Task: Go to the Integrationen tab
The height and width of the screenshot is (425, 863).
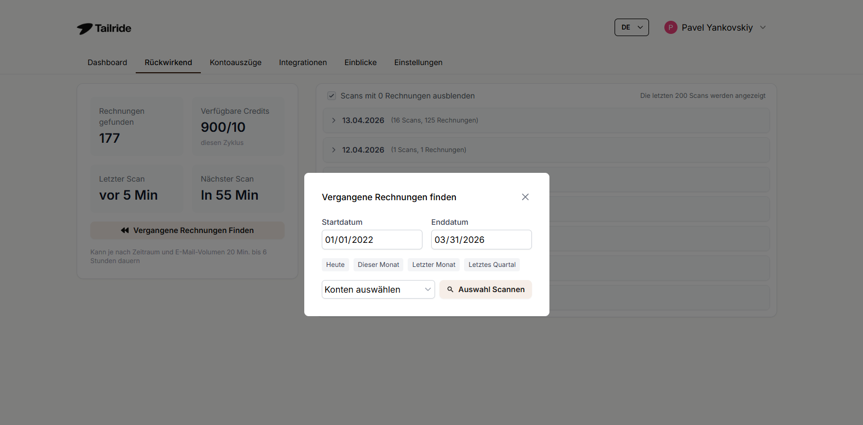Action: 303,62
